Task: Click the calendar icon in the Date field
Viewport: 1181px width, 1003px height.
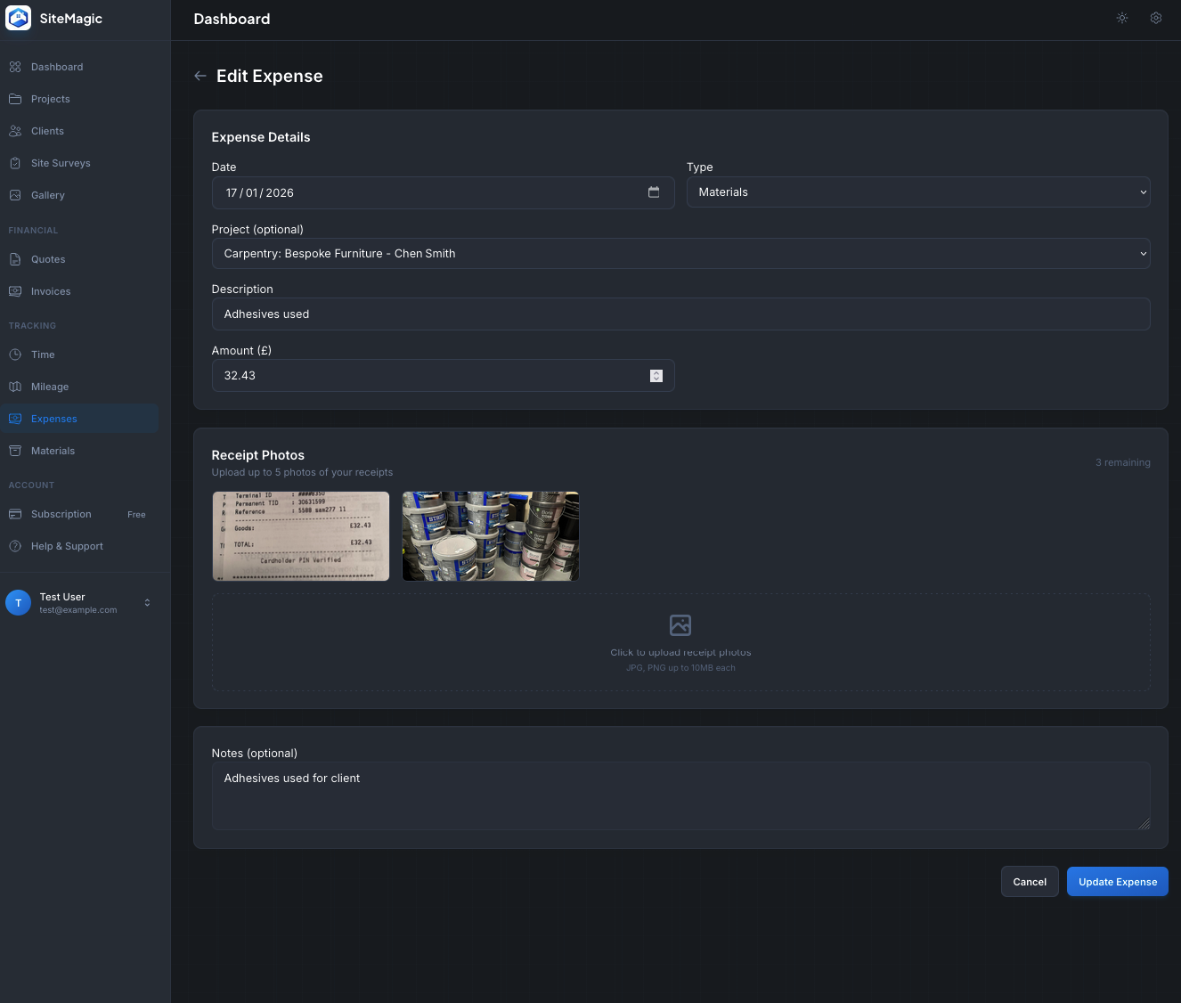Action: pos(654,192)
